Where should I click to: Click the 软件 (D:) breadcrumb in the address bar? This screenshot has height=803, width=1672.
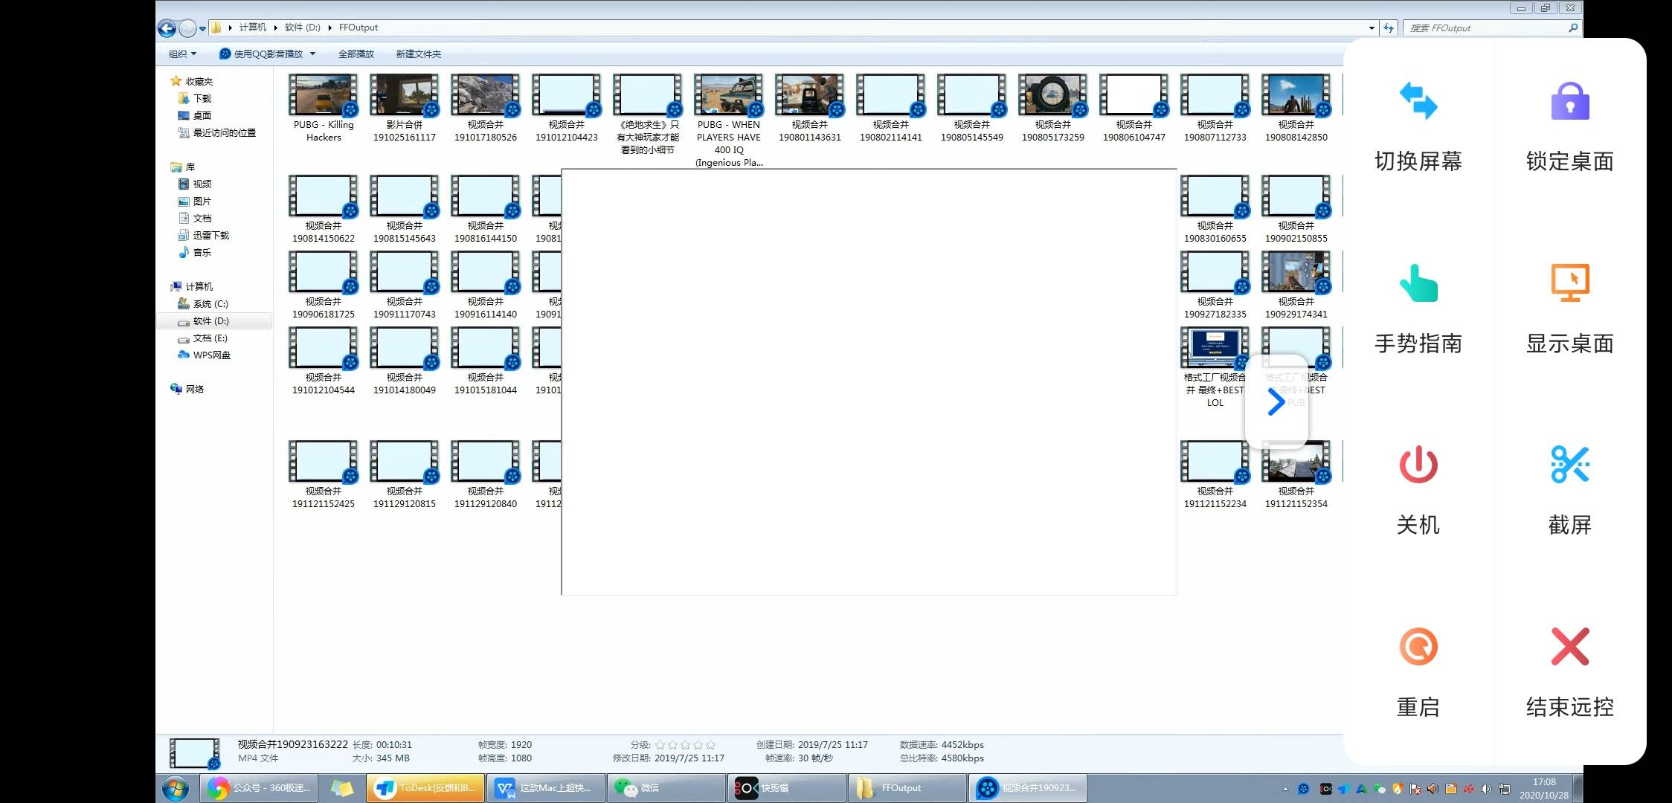[x=303, y=28]
